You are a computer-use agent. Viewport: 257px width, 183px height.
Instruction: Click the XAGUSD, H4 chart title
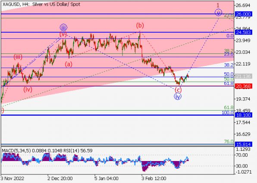pos(41,4)
